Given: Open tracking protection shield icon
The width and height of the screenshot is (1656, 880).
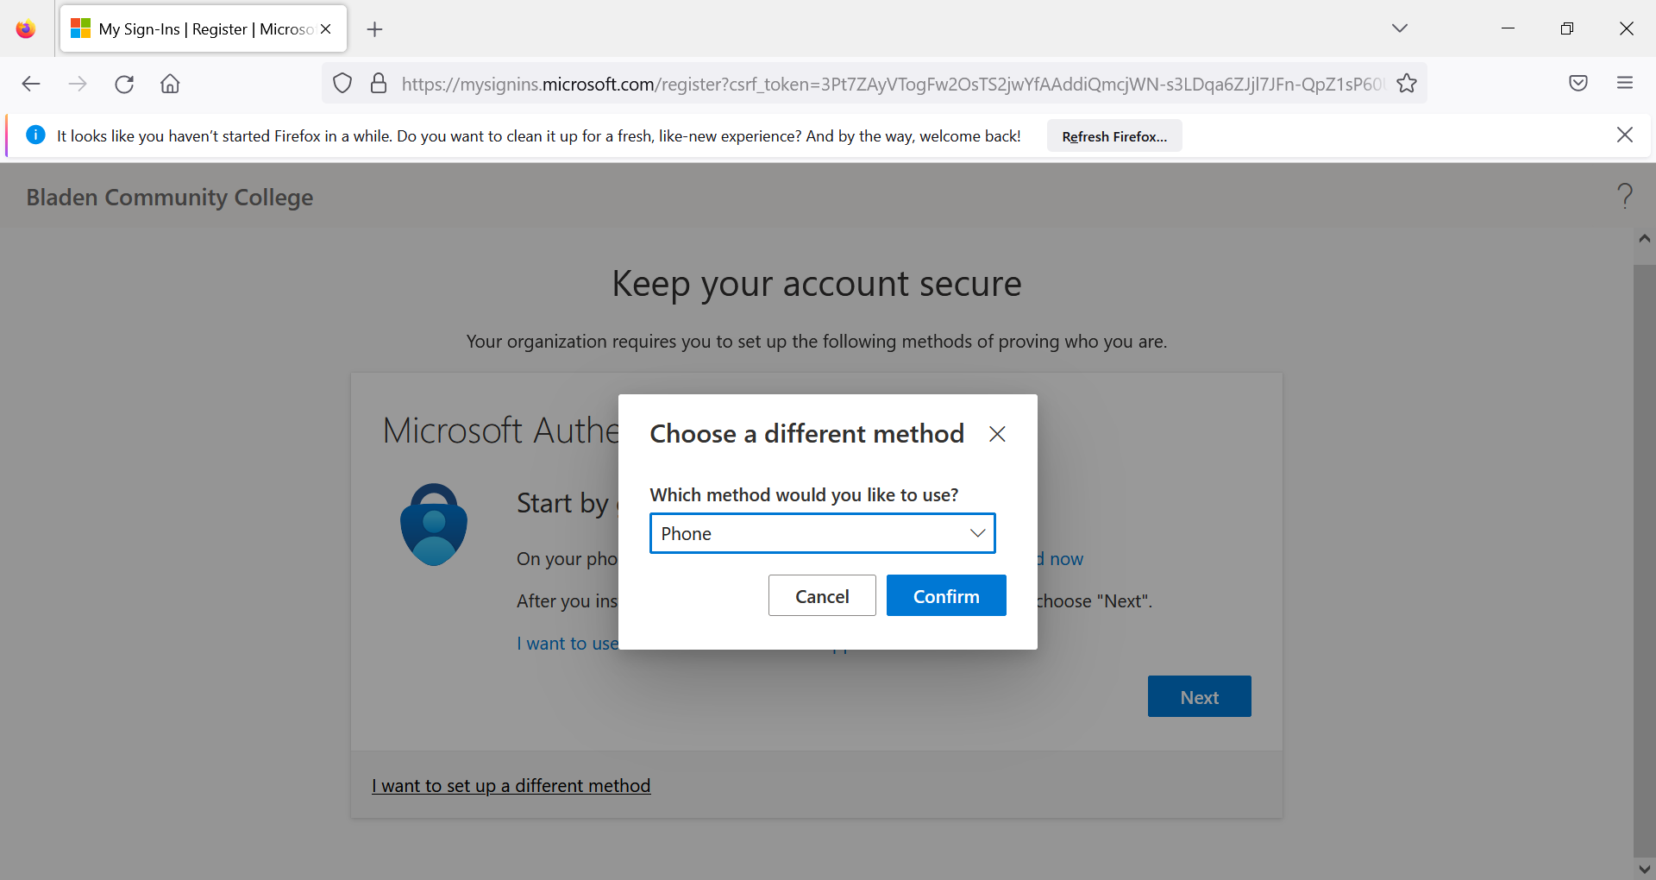Looking at the screenshot, I should (x=342, y=84).
